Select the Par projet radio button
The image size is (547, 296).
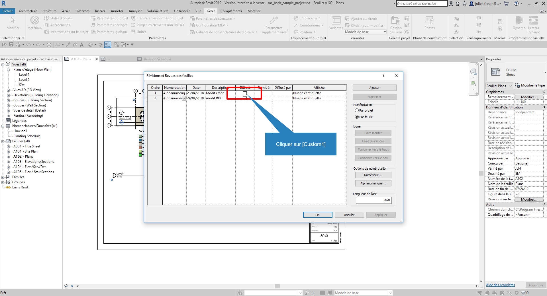[x=357, y=110]
